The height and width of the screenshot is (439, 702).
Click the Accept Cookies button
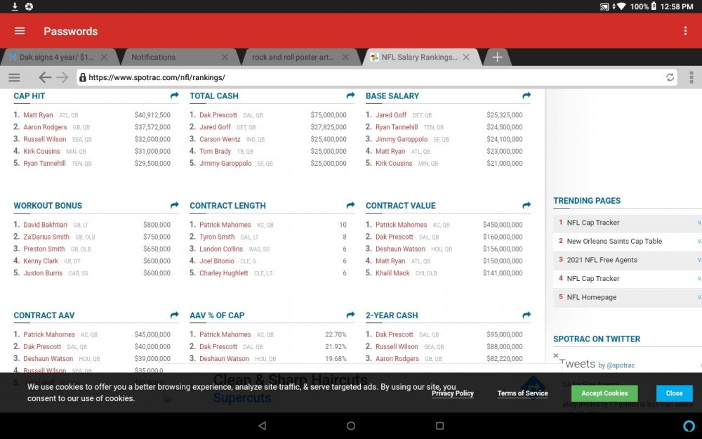pos(604,393)
